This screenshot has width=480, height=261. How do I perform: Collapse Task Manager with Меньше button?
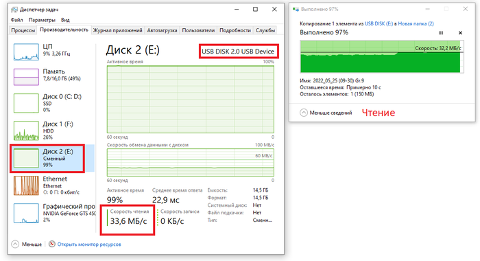tap(27, 244)
